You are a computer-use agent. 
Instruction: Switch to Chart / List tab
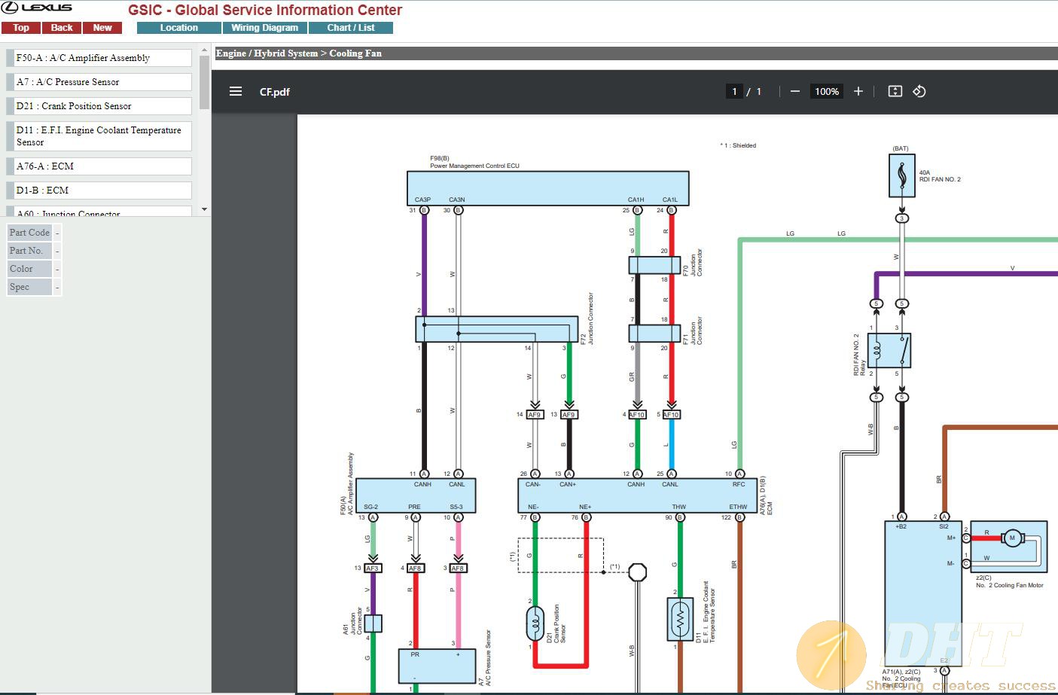pyautogui.click(x=351, y=28)
